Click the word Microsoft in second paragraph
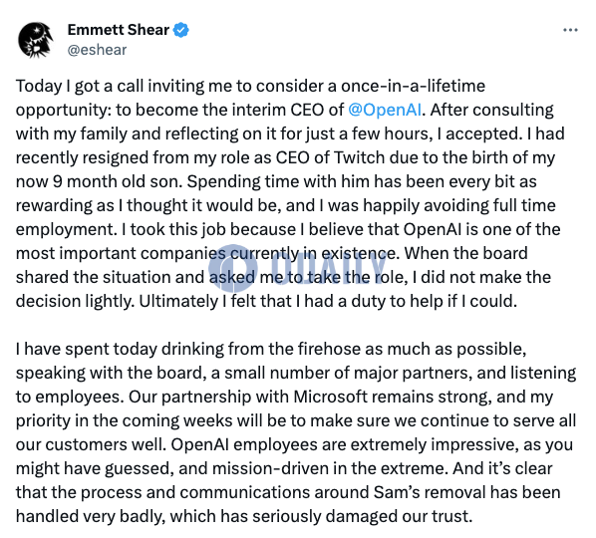The width and height of the screenshot is (596, 538). pyautogui.click(x=331, y=397)
